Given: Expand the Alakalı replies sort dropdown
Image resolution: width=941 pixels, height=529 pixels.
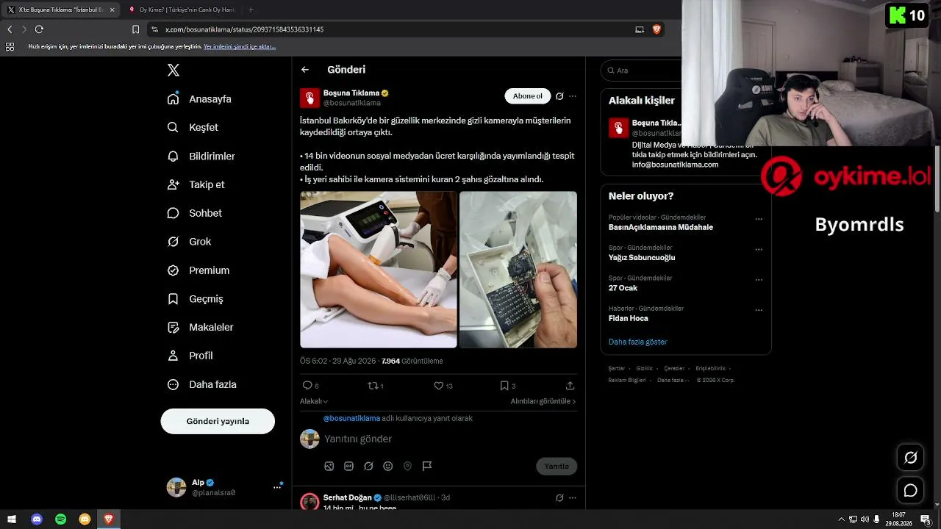Looking at the screenshot, I should pyautogui.click(x=314, y=401).
